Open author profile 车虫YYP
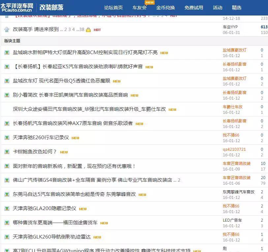 [230, 27]
